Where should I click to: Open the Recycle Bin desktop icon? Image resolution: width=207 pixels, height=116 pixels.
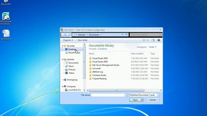pos(6,3)
